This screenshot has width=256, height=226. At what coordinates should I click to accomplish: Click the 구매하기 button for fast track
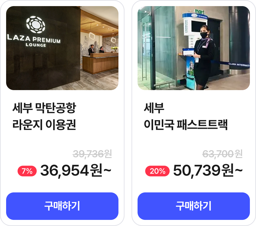194,206
